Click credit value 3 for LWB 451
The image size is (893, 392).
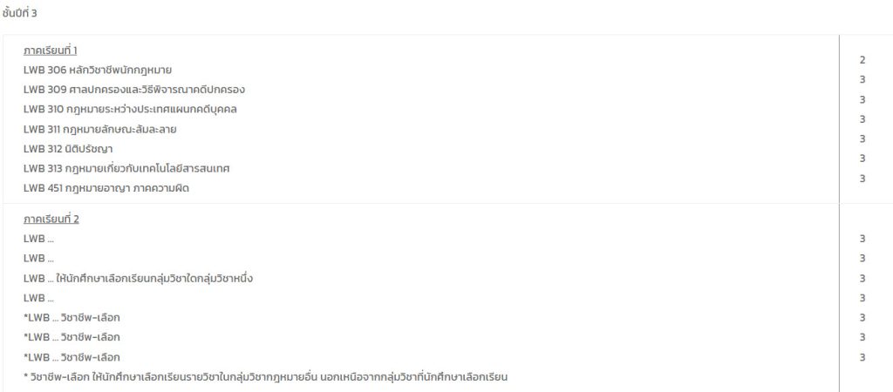click(862, 178)
